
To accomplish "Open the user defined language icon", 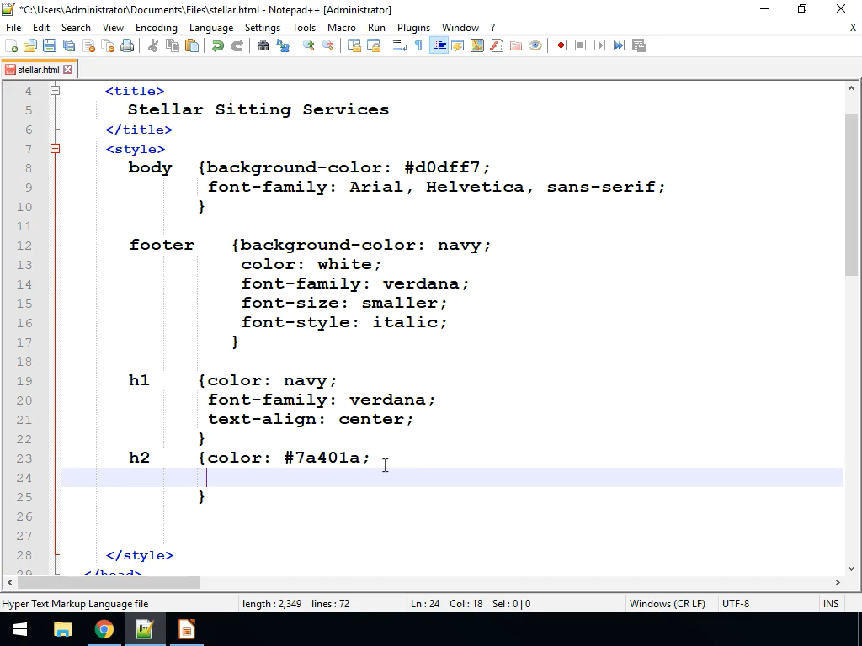I will tap(457, 45).
